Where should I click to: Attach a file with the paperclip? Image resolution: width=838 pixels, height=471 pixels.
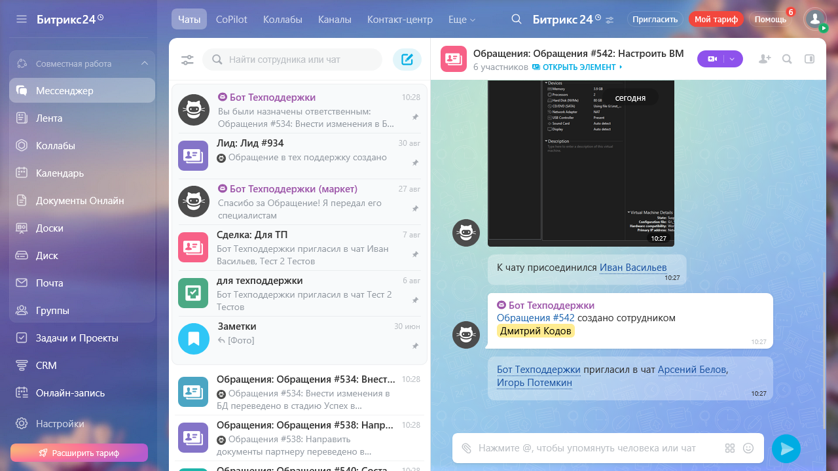point(466,448)
